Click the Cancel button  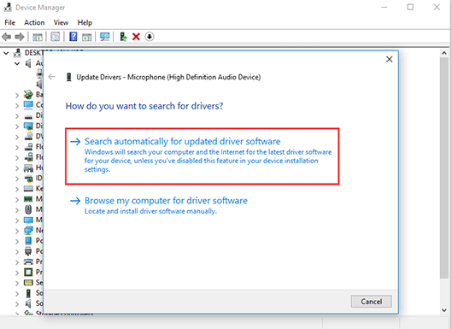pos(372,302)
